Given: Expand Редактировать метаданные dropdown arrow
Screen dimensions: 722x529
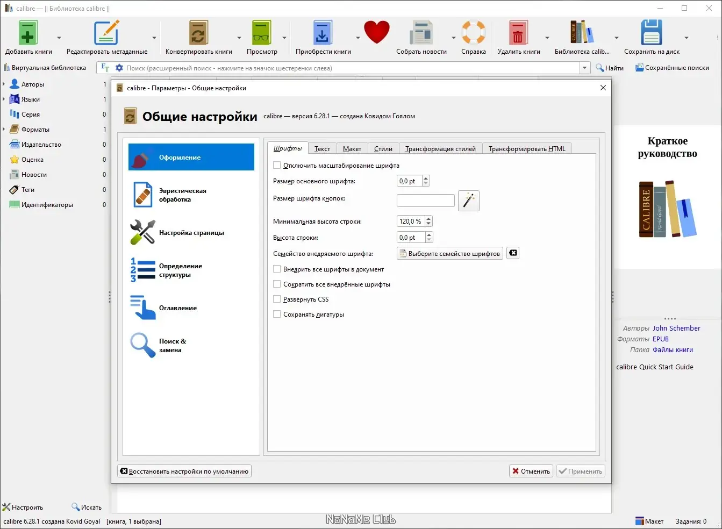Looking at the screenshot, I should tap(154, 38).
